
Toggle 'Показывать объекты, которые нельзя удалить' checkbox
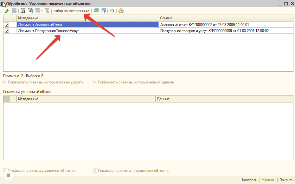click(x=95, y=82)
